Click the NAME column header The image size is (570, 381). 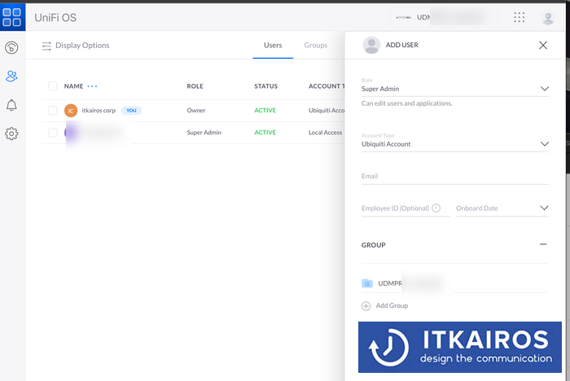point(74,86)
